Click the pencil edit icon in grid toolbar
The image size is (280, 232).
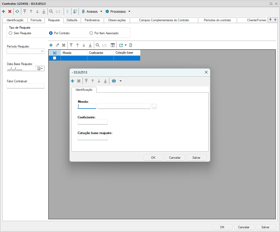pyautogui.click(x=57, y=45)
